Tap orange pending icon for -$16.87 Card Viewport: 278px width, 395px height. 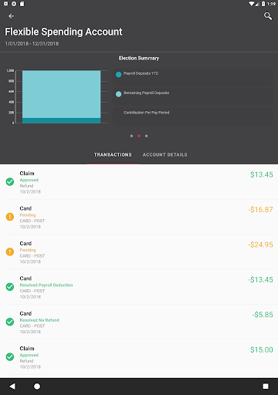(x=10, y=217)
